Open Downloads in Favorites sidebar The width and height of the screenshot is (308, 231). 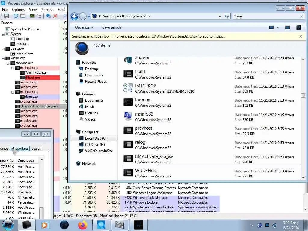coord(94,75)
